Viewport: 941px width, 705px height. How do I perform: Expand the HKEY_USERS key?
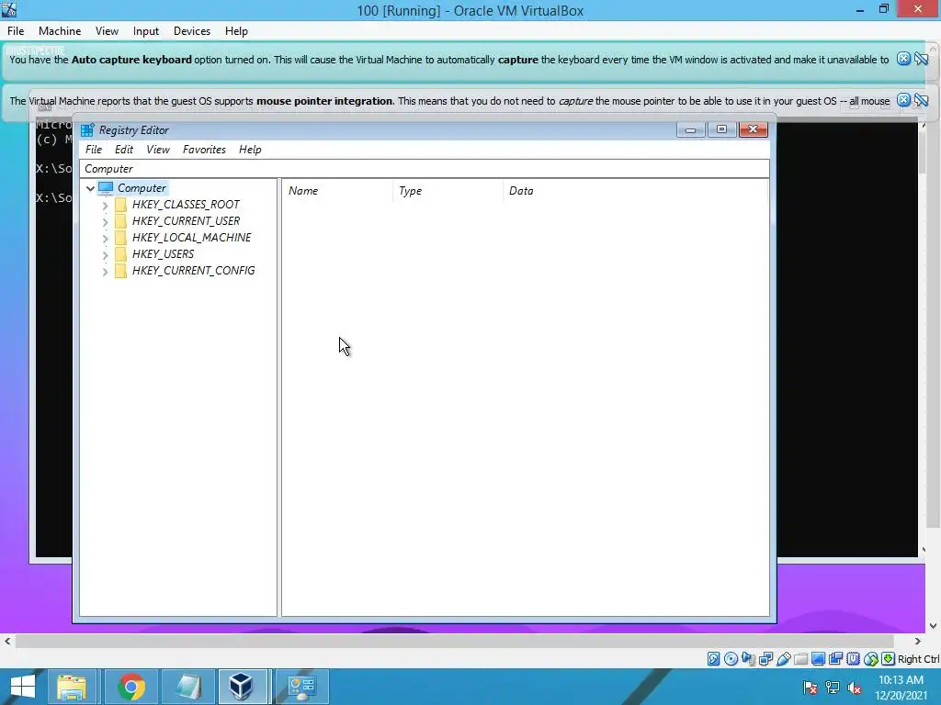click(105, 255)
